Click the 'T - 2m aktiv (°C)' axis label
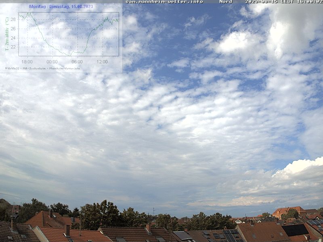This screenshot has height=242, width=323. [7, 34]
